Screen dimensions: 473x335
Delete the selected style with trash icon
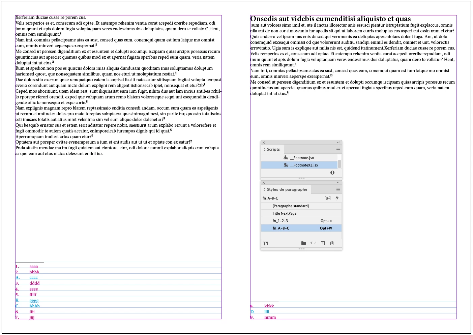pos(332,243)
